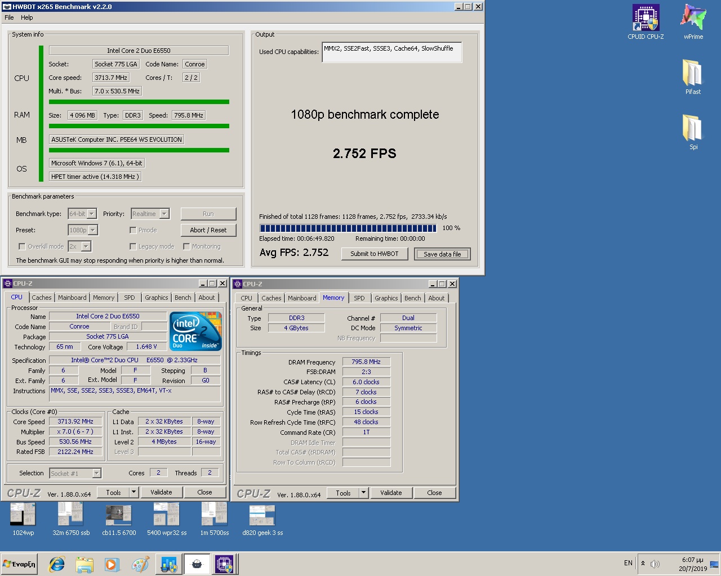Screen dimensions: 721x576
Task: Click the EN language indicator
Action: (x=628, y=563)
